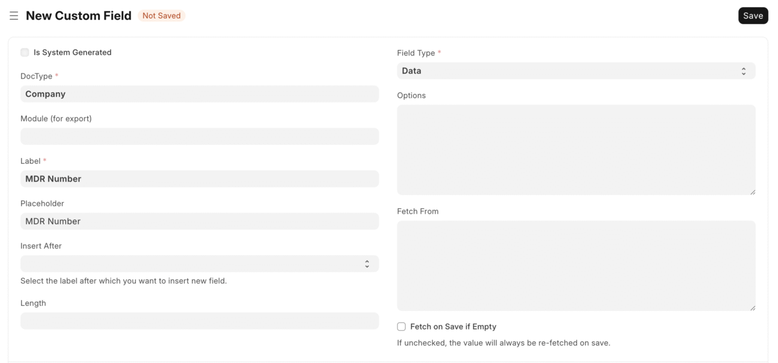
Task: Open the Insert After dropdown
Action: [199, 264]
